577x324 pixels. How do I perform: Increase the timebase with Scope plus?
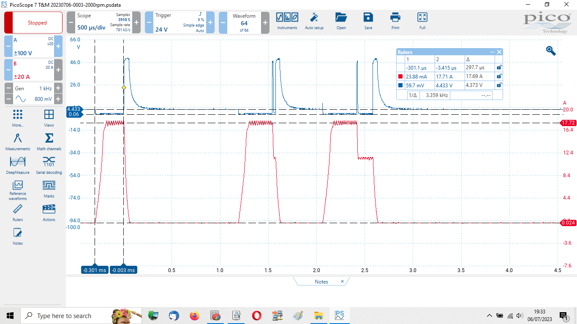pos(137,22)
